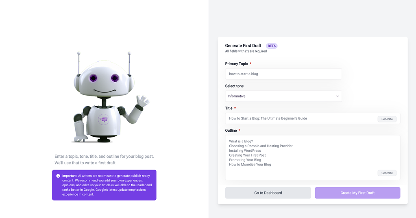This screenshot has height=218, width=416.
Task: Click the Generate First Draft heading
Action: click(243, 46)
